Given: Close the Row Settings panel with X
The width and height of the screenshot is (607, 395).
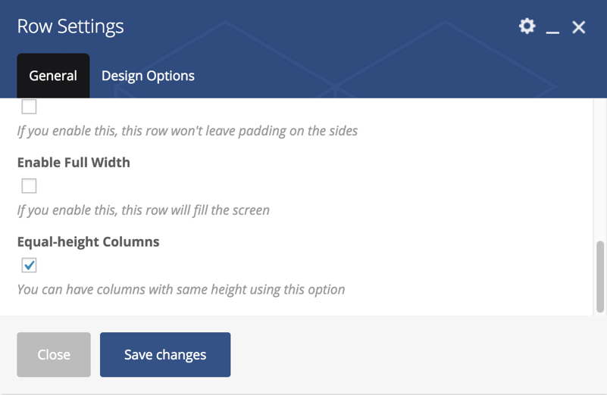Looking at the screenshot, I should (579, 27).
